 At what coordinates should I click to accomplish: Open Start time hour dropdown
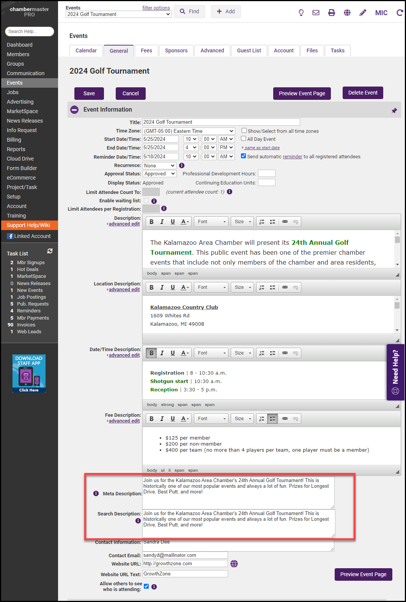click(191, 139)
